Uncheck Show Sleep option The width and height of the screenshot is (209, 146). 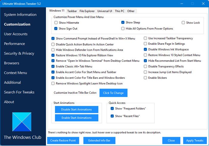pos(123,22)
